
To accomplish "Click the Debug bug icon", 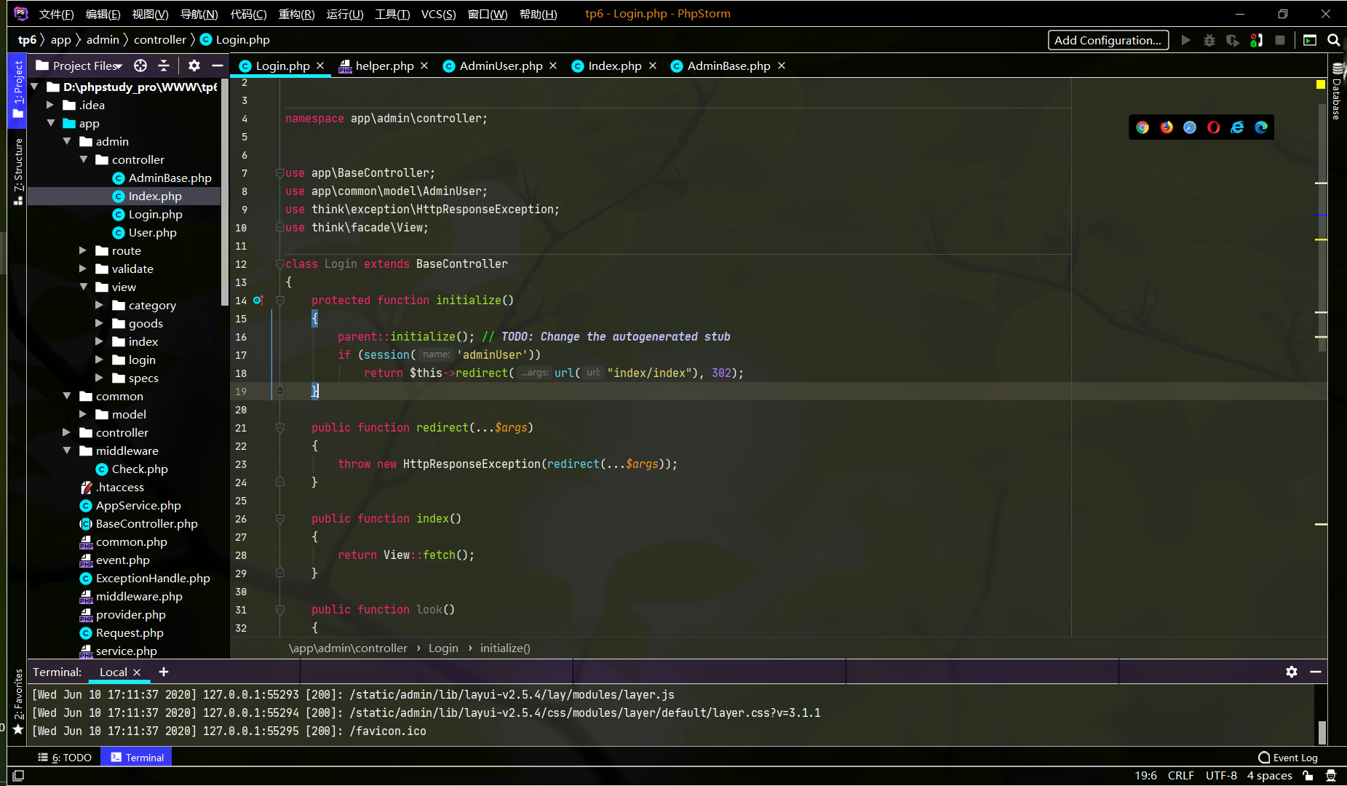I will (x=1209, y=40).
